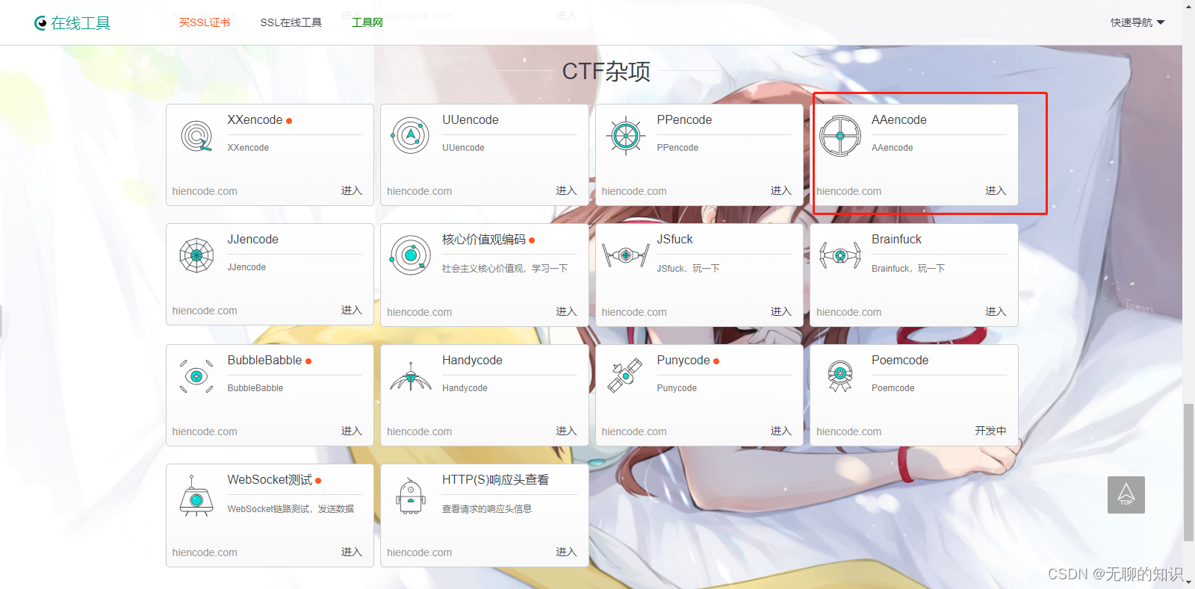
Task: Click 进入 on the Brainfuck card
Action: click(x=996, y=311)
